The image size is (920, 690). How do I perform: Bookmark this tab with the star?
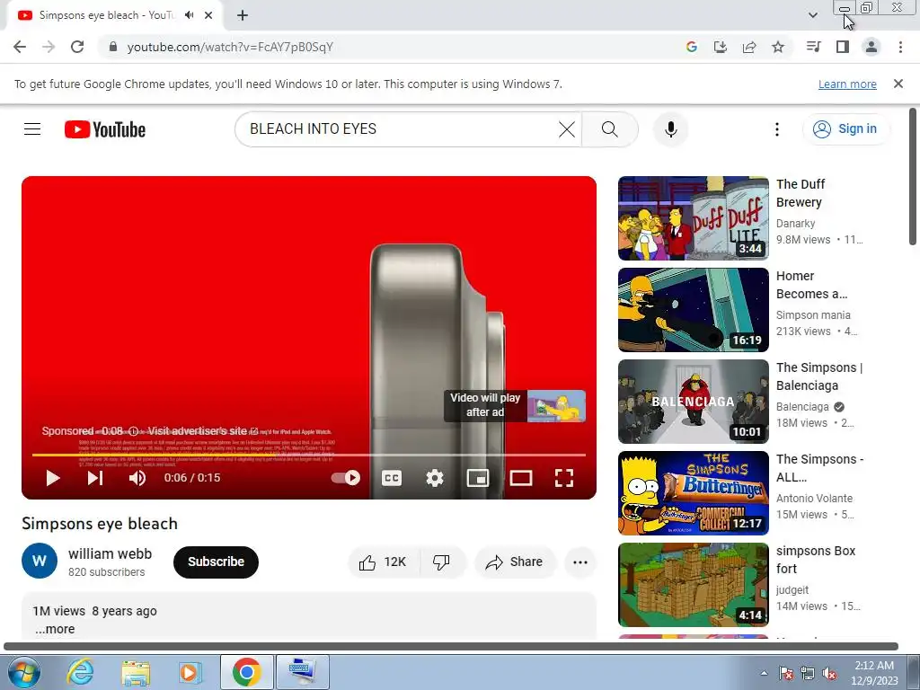778,47
